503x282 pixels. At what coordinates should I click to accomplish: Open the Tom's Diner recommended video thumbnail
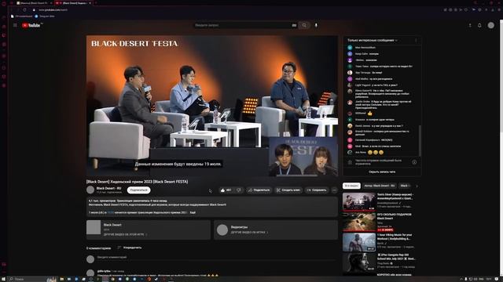tap(359, 201)
